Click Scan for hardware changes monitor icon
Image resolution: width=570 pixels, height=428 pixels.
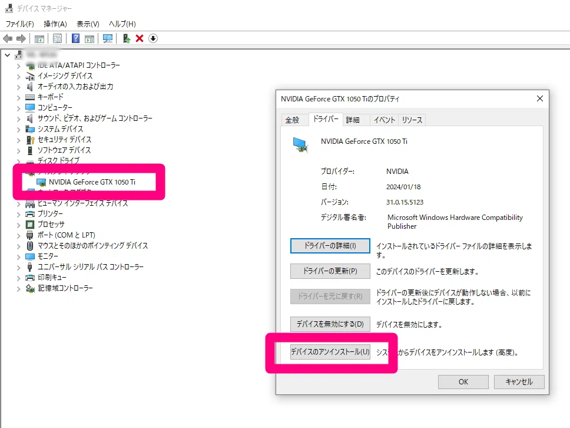pyautogui.click(x=108, y=38)
